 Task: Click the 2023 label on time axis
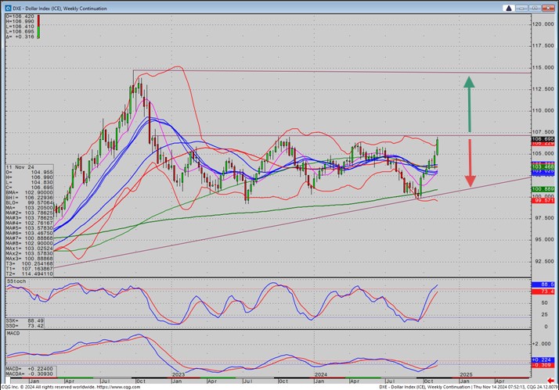178,375
